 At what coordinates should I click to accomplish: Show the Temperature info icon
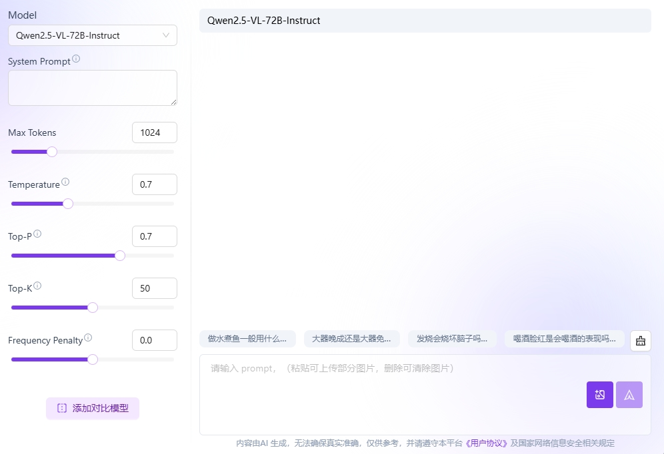[x=65, y=182]
